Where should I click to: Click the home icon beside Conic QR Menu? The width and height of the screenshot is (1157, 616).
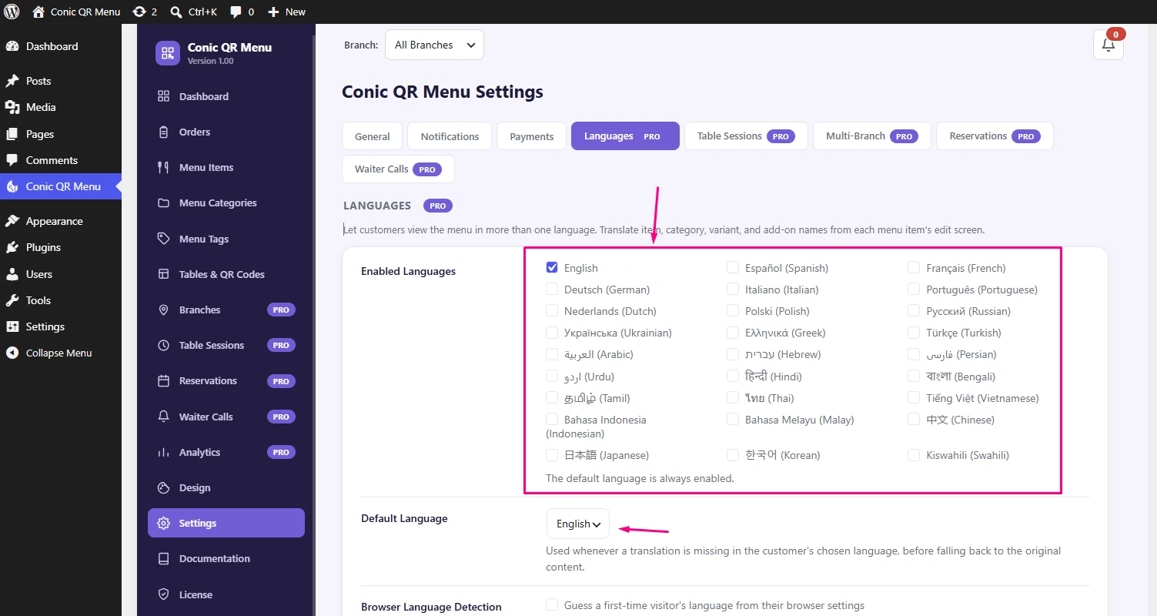pos(38,12)
